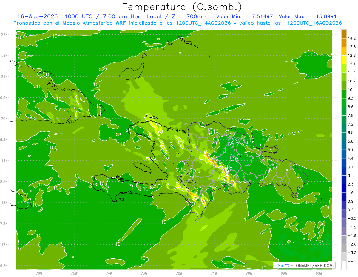Viewport: 358px width, 277px height.
Task: Click the "10.7" color scale value
Action: tap(351, 81)
